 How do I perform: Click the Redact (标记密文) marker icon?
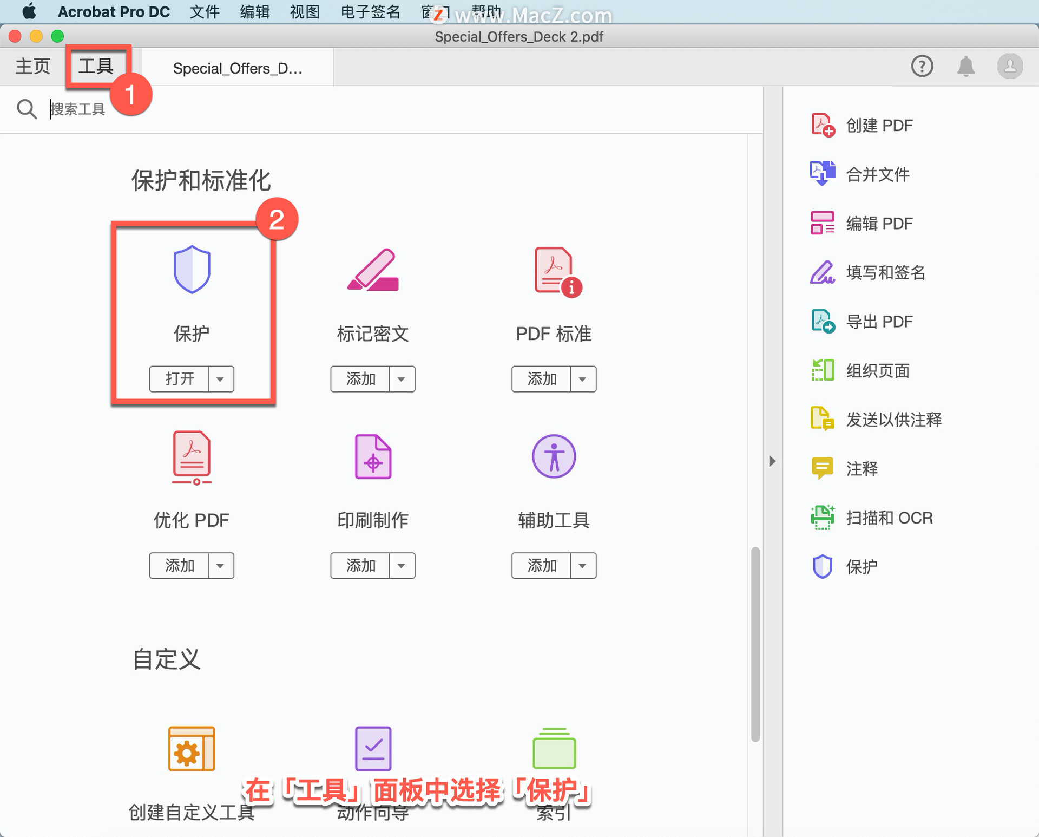[373, 270]
